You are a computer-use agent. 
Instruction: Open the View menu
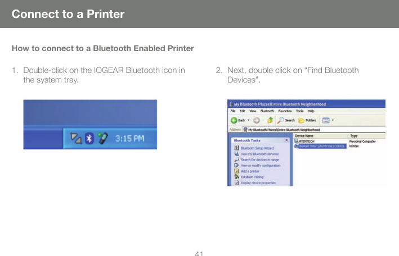[253, 111]
